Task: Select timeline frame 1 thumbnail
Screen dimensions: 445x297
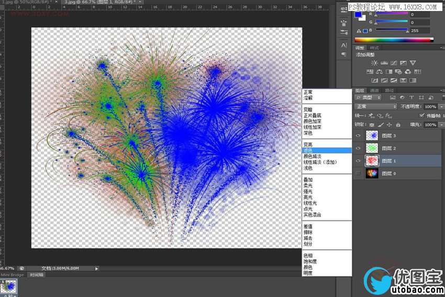Action: coord(8,286)
